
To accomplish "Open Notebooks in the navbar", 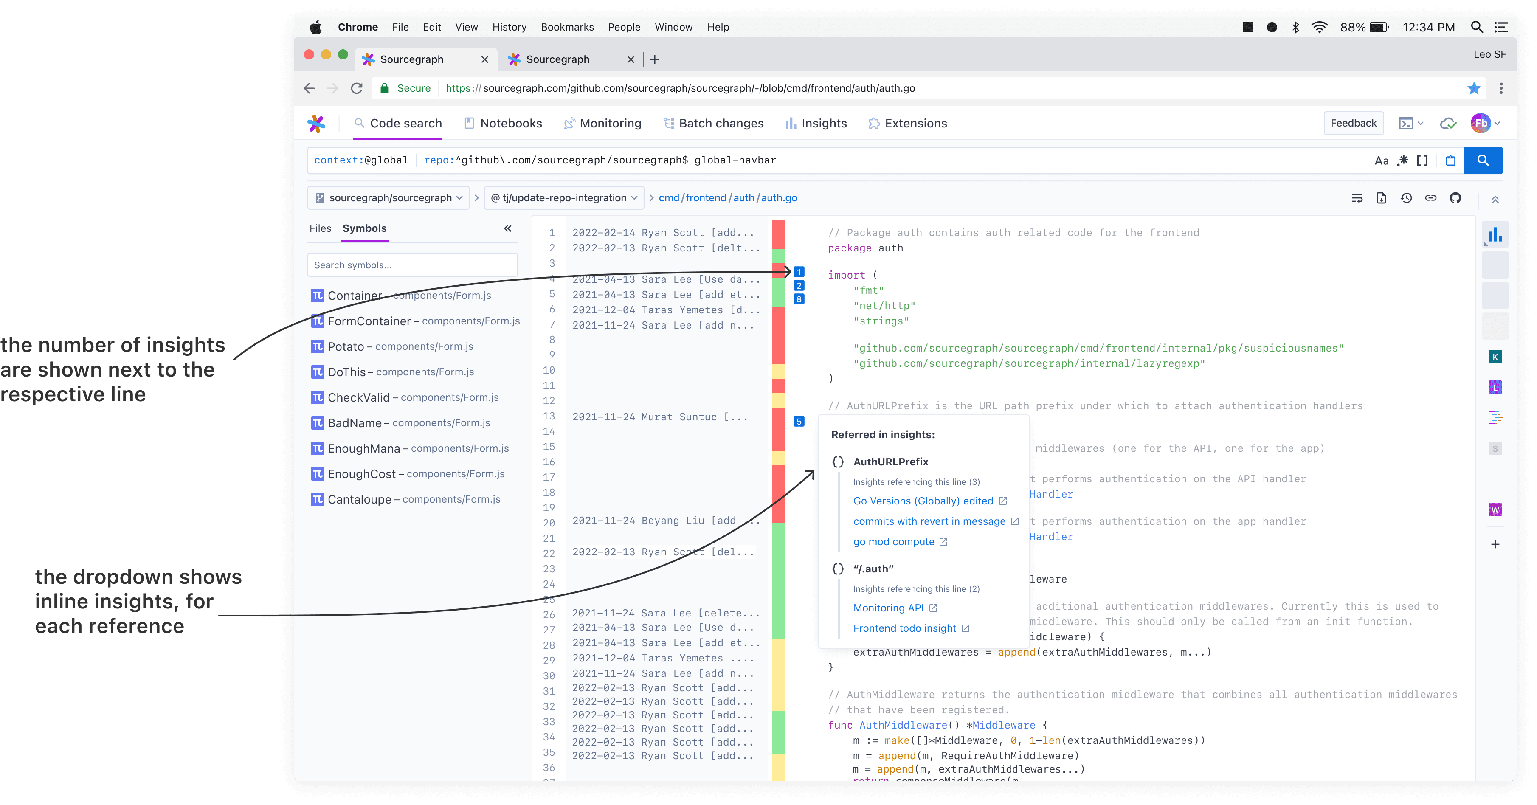I will click(503, 124).
